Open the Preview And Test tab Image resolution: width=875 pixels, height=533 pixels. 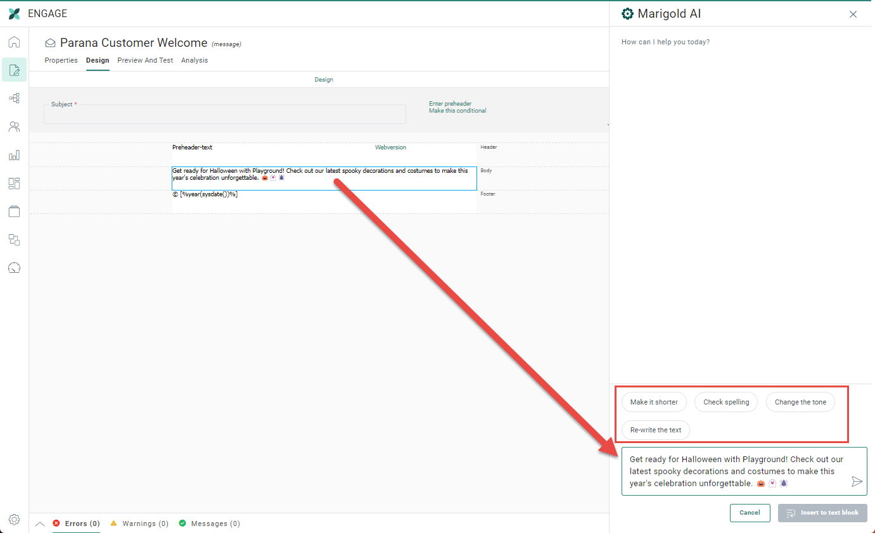(145, 61)
